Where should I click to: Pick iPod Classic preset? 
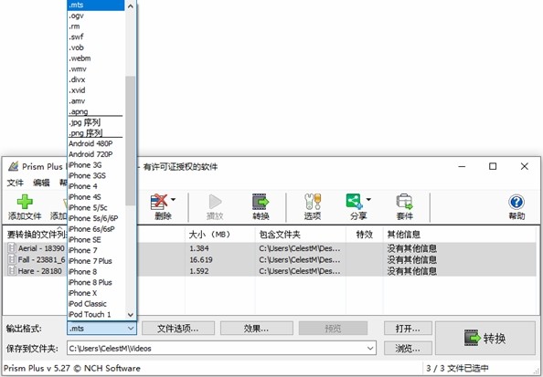pyautogui.click(x=96, y=304)
